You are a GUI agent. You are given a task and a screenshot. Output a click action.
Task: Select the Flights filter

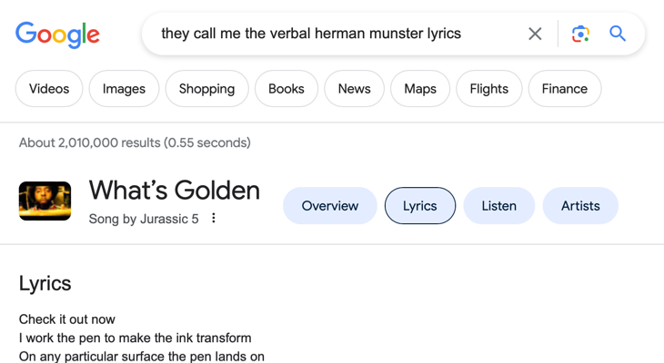tap(488, 89)
